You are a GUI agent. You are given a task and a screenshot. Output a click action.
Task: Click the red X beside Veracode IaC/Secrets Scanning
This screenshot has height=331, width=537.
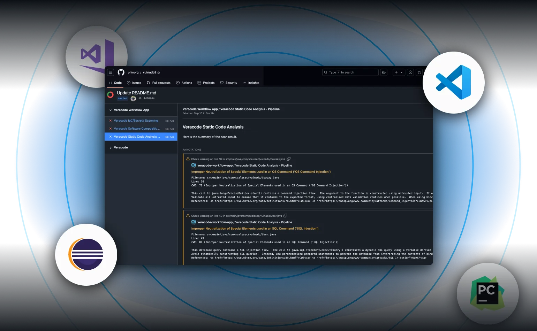tap(111, 121)
